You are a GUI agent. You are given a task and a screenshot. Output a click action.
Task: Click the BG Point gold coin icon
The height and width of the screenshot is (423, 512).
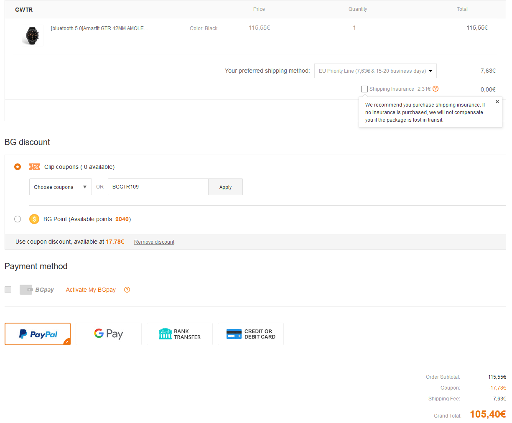34,219
